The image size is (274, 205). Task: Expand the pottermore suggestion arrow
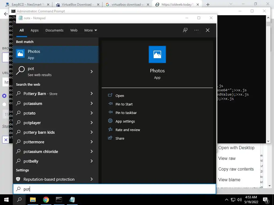(92, 142)
